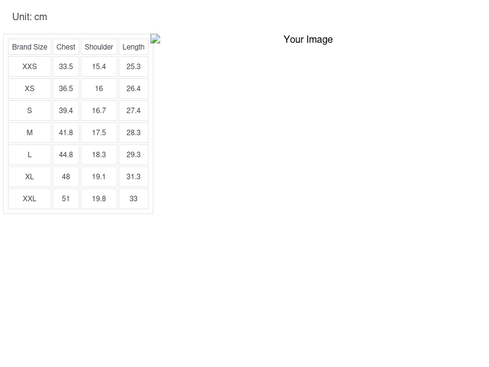This screenshot has height=367, width=489.
Task: Click the shoulder value 16.7
Action: (99, 111)
